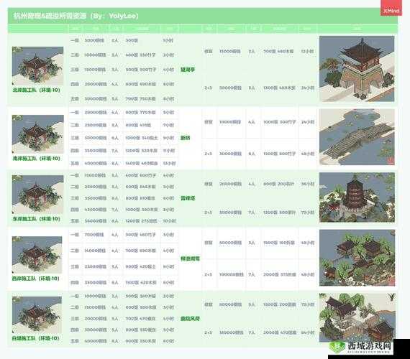Click the red XMind logo badge
This screenshot has width=410, height=359.
(x=391, y=8)
